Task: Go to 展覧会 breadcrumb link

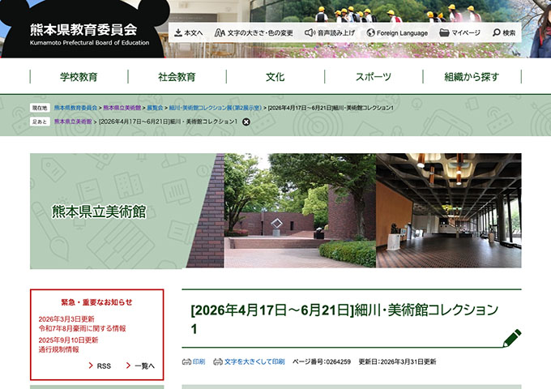Action: pyautogui.click(x=155, y=108)
